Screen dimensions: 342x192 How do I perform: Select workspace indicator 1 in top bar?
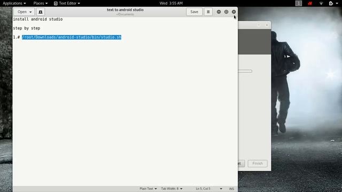[299, 3]
